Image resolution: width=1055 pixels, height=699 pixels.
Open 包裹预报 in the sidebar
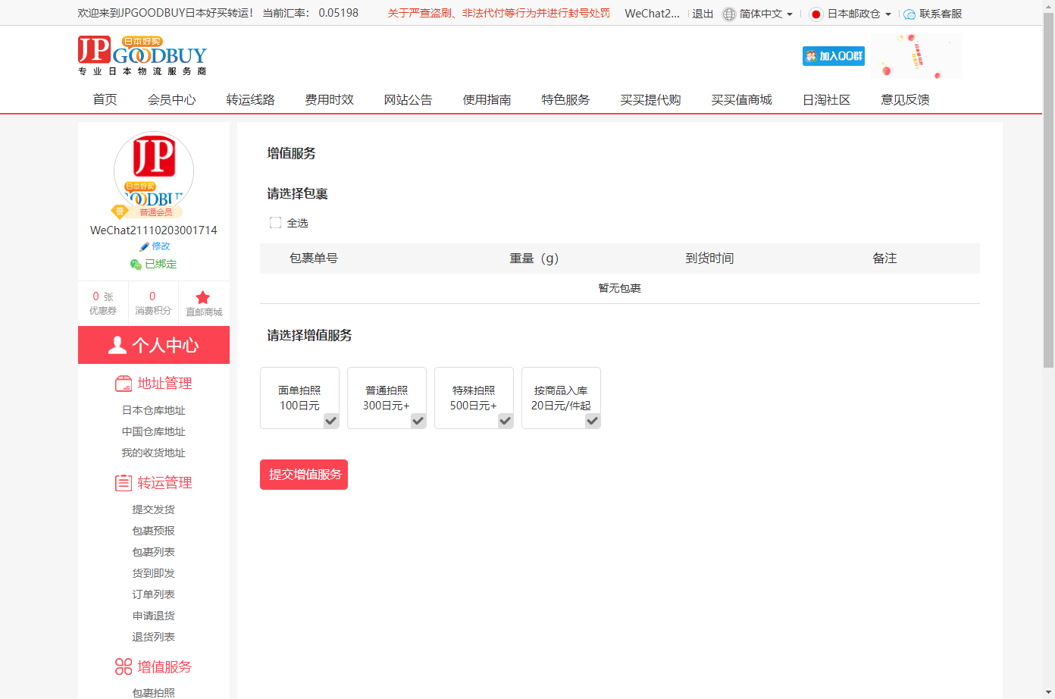pos(153,531)
